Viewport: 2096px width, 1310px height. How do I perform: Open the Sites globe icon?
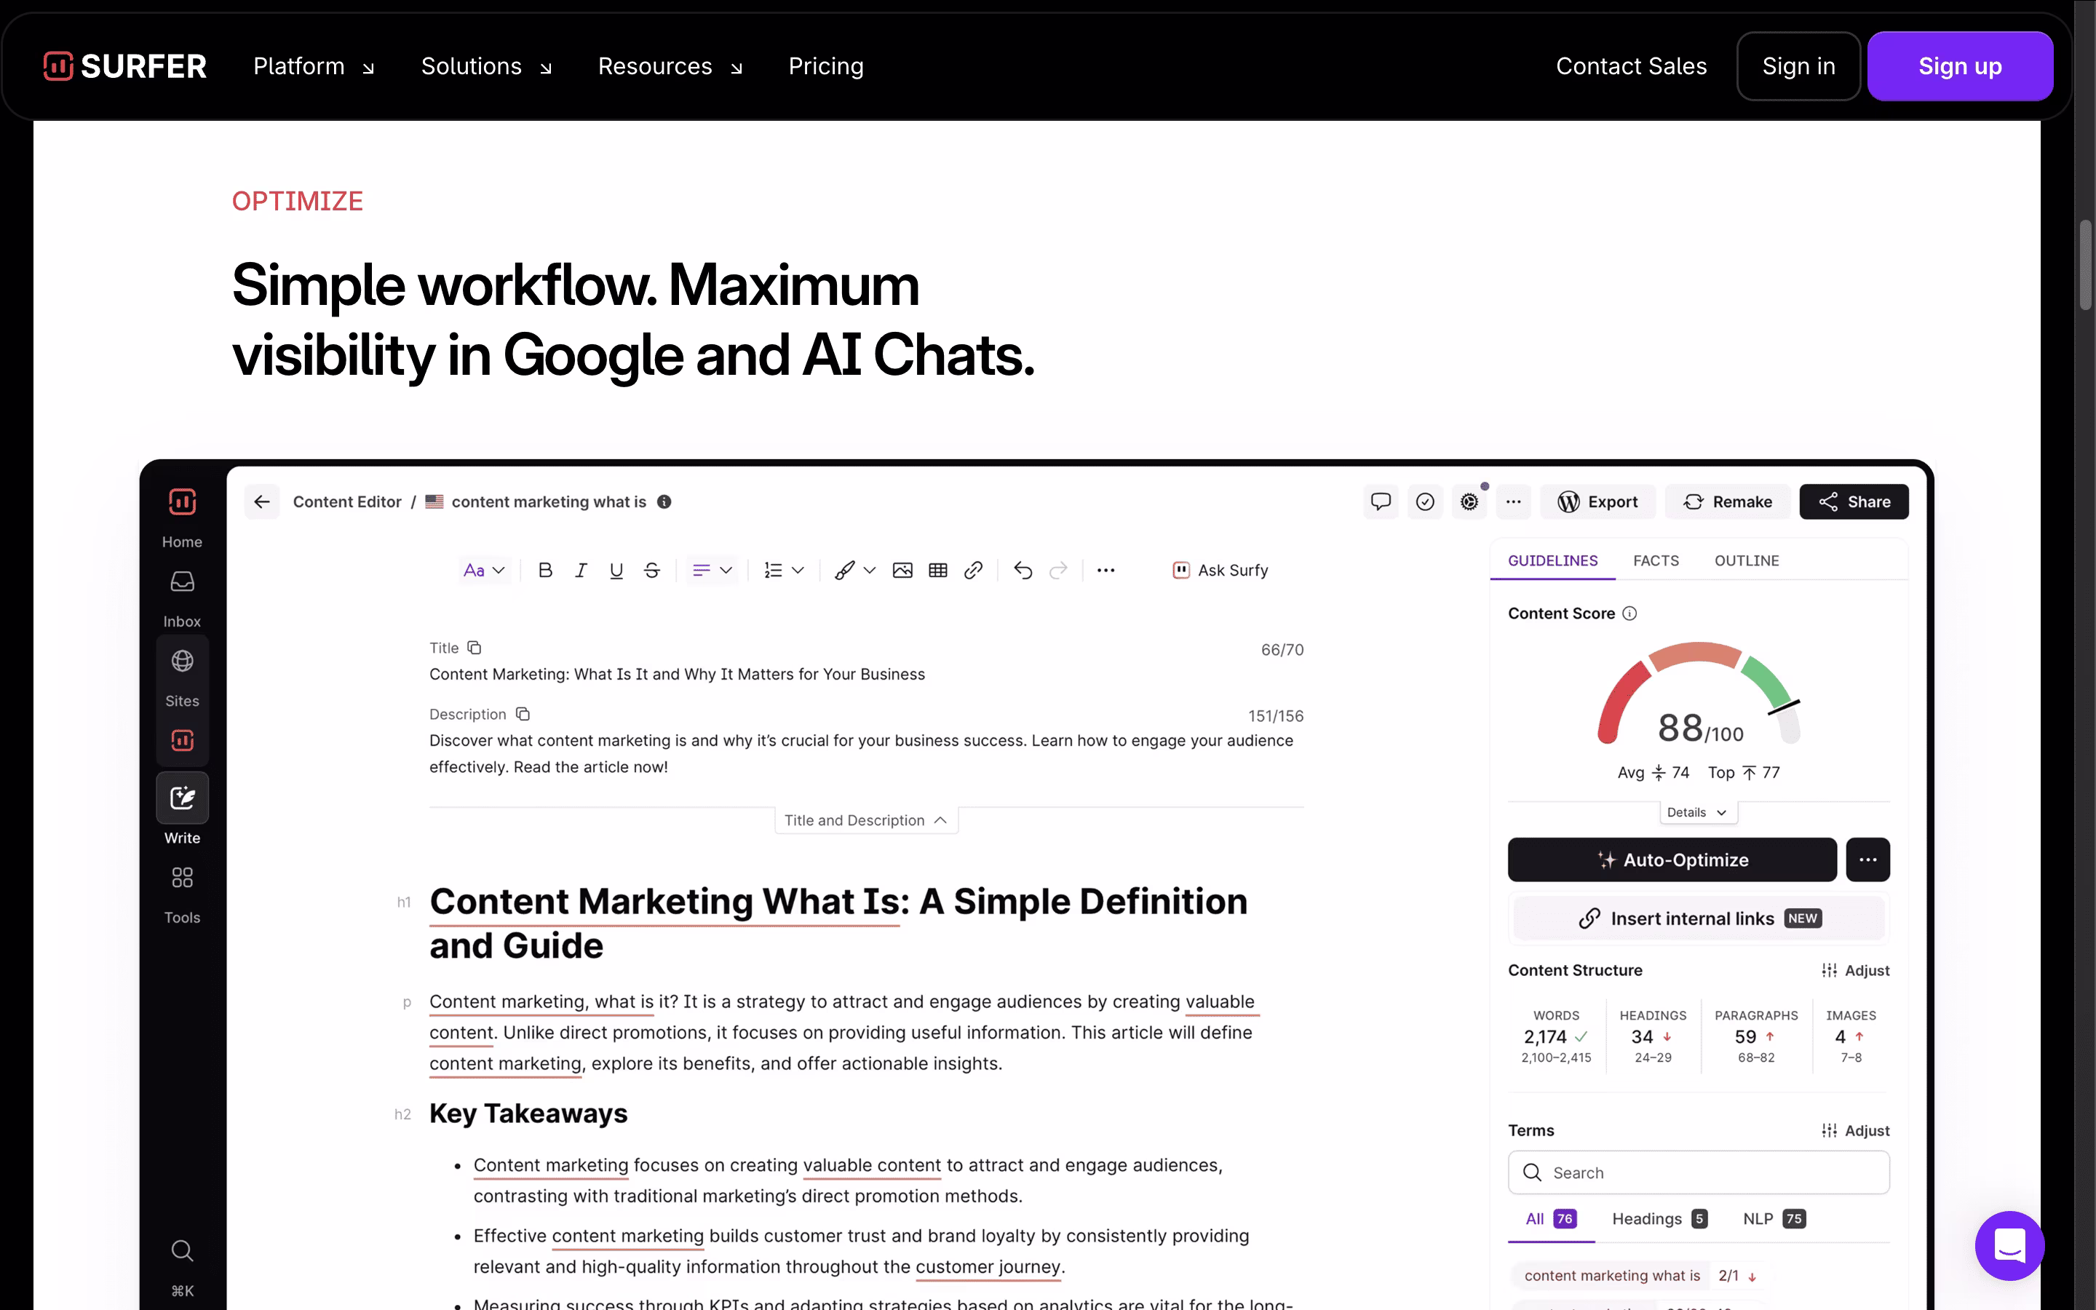pos(182,661)
